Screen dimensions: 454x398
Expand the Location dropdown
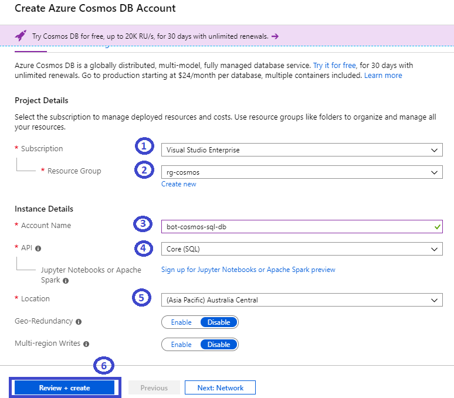pyautogui.click(x=301, y=300)
